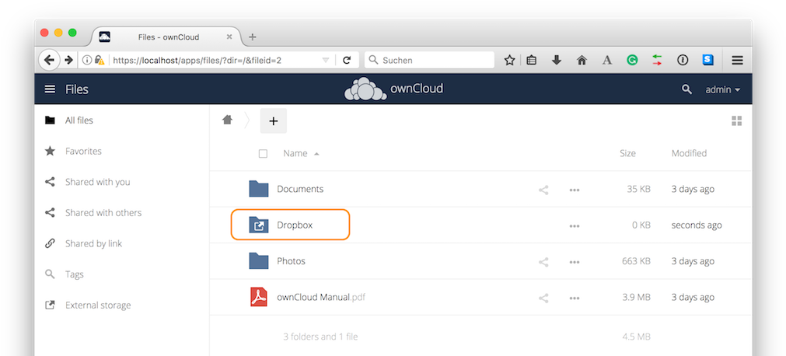Click the insecure connection lock warning icon
The image size is (786, 356).
coord(100,60)
